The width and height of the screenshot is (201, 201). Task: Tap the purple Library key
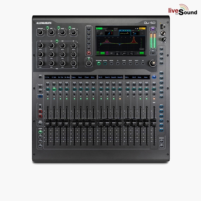tap(153, 29)
